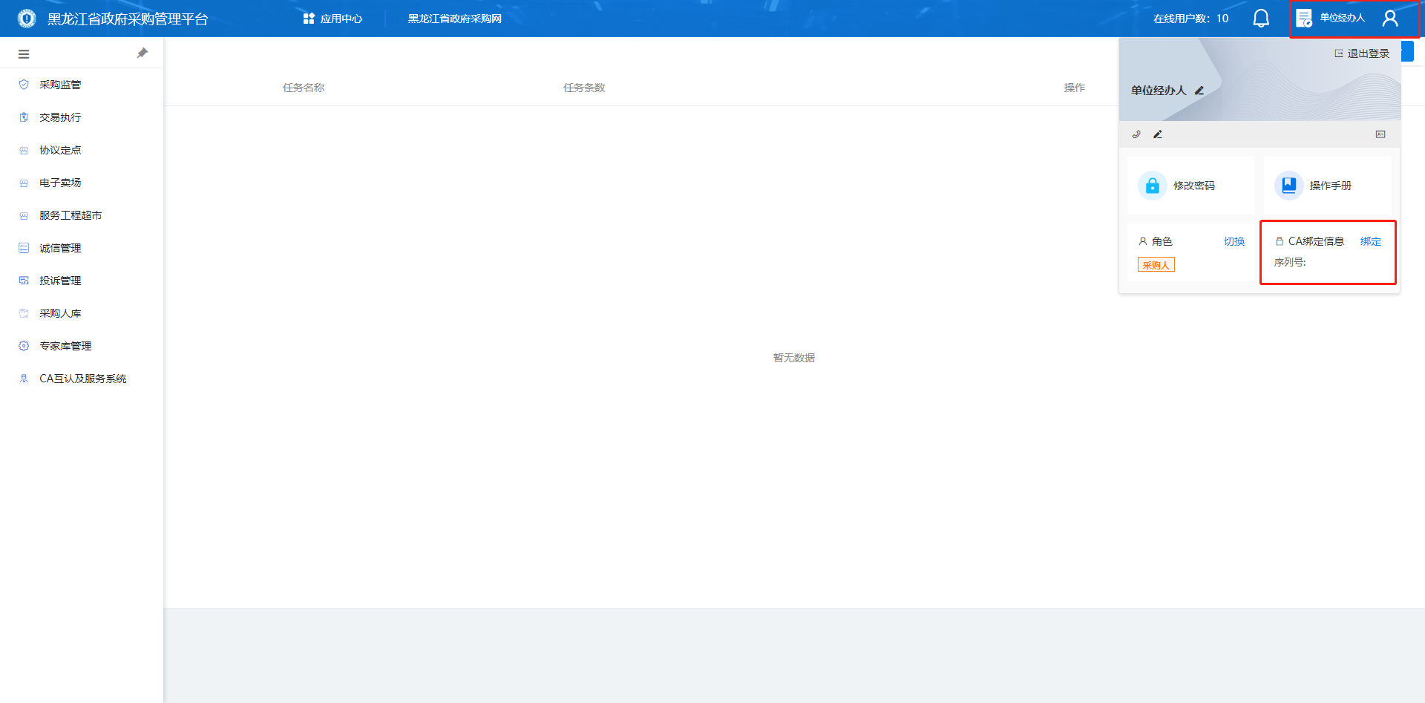
Task: Click the 采购监管 shield icon
Action: click(24, 85)
